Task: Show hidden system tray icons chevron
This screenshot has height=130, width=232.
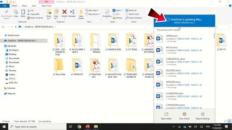Action: [174, 127]
